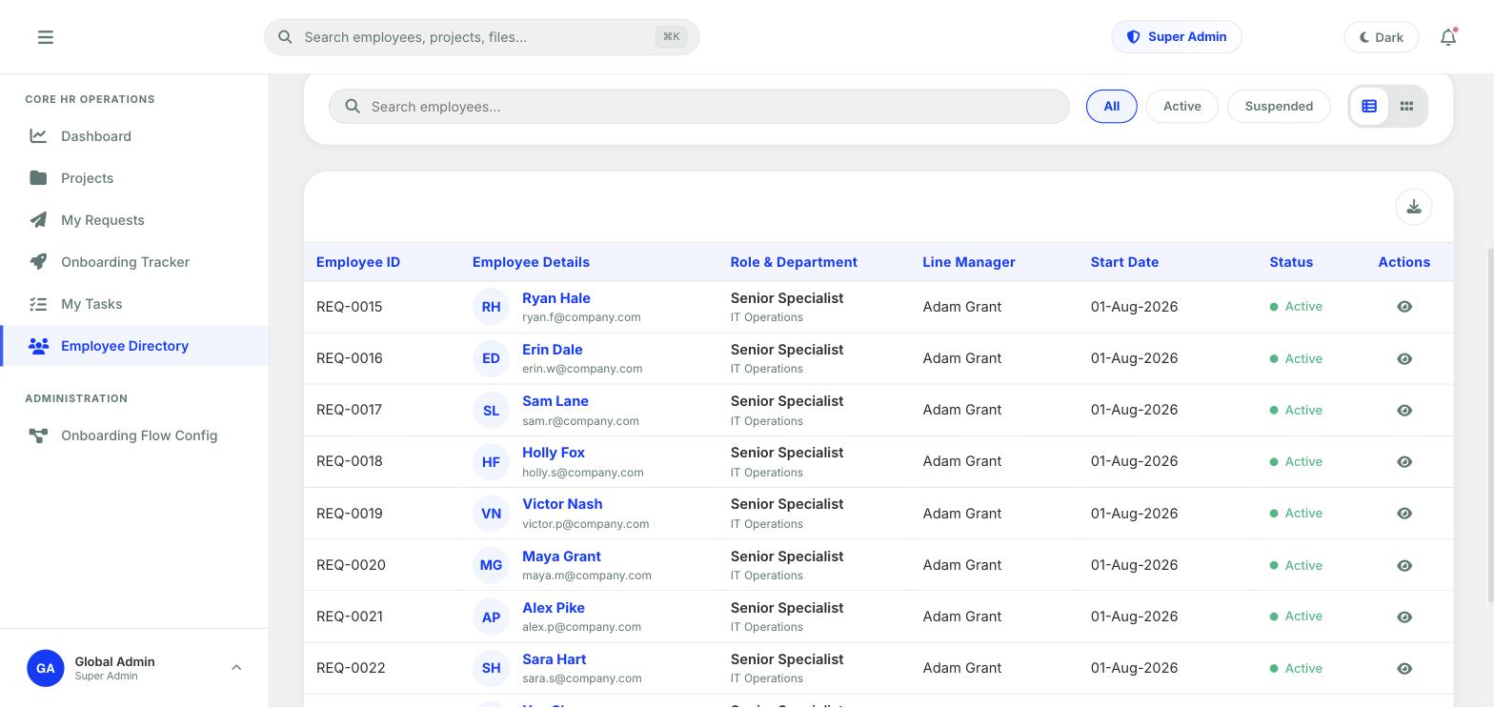The image size is (1494, 708).
Task: View details eye icon for Sara Hart
Action: (x=1404, y=668)
